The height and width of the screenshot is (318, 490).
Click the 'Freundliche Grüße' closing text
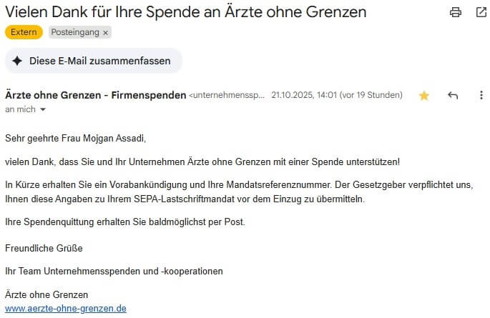[44, 249]
